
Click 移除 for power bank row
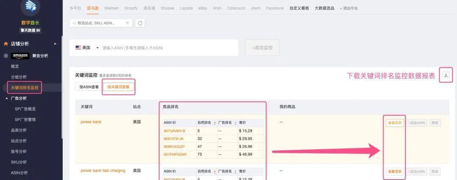tap(435, 123)
